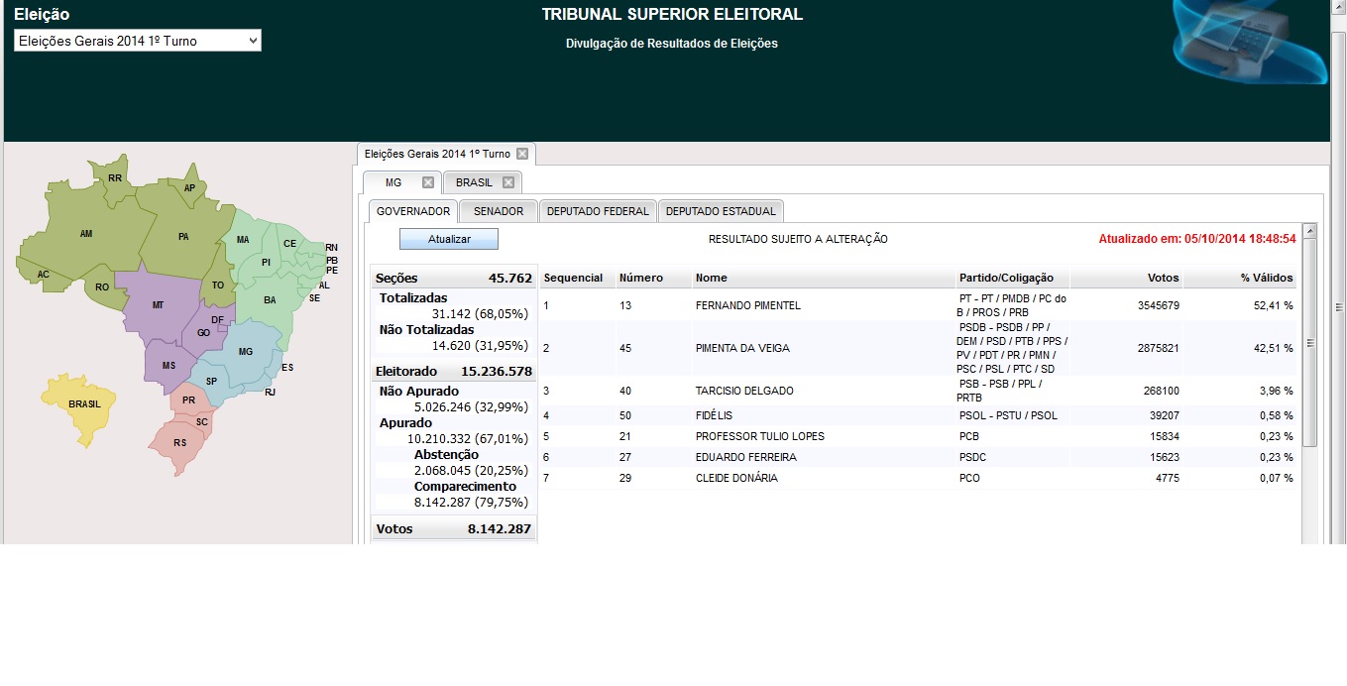Sort by the Número column header
This screenshot has width=1347, height=686.
[641, 278]
